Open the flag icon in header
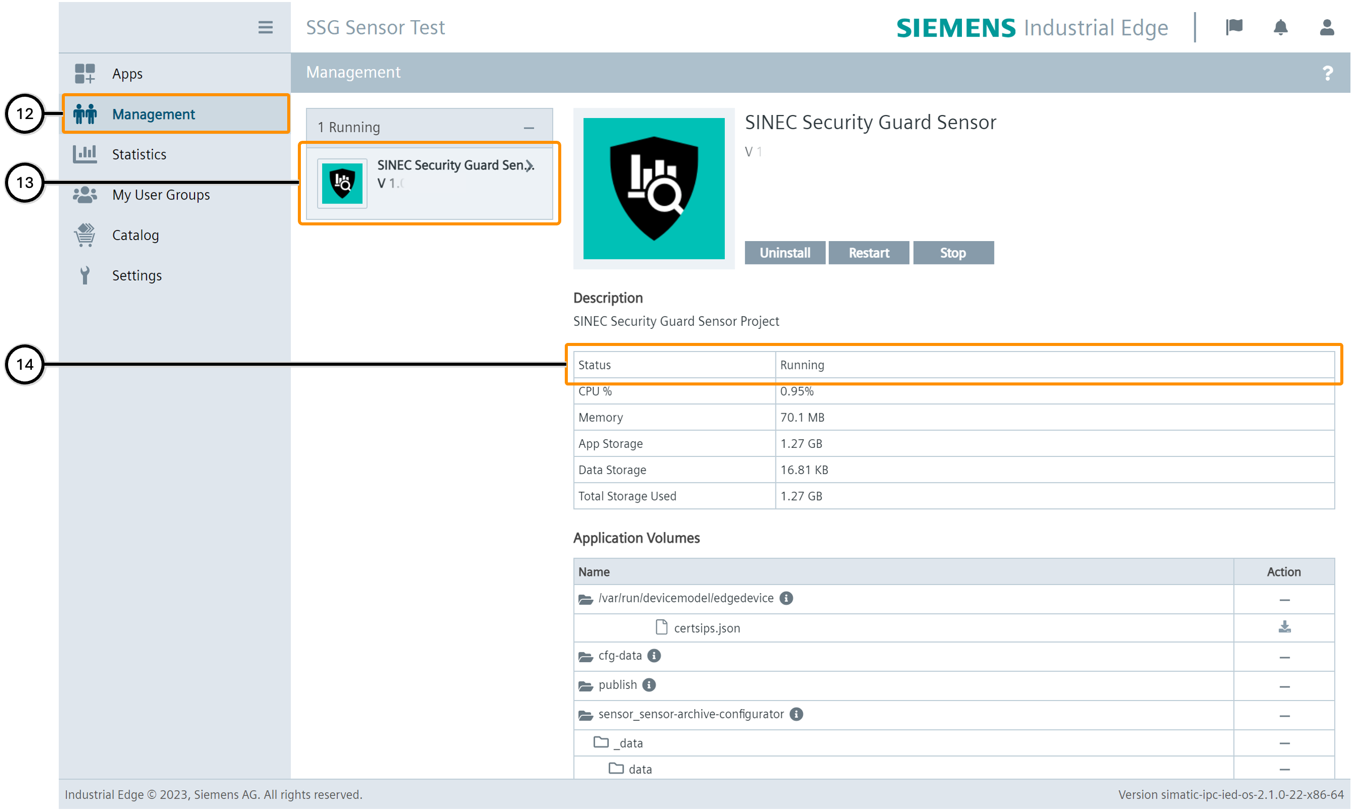The image size is (1355, 812). tap(1233, 27)
